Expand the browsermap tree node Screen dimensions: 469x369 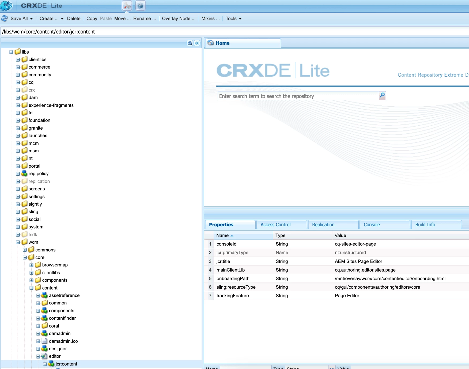pyautogui.click(x=31, y=265)
